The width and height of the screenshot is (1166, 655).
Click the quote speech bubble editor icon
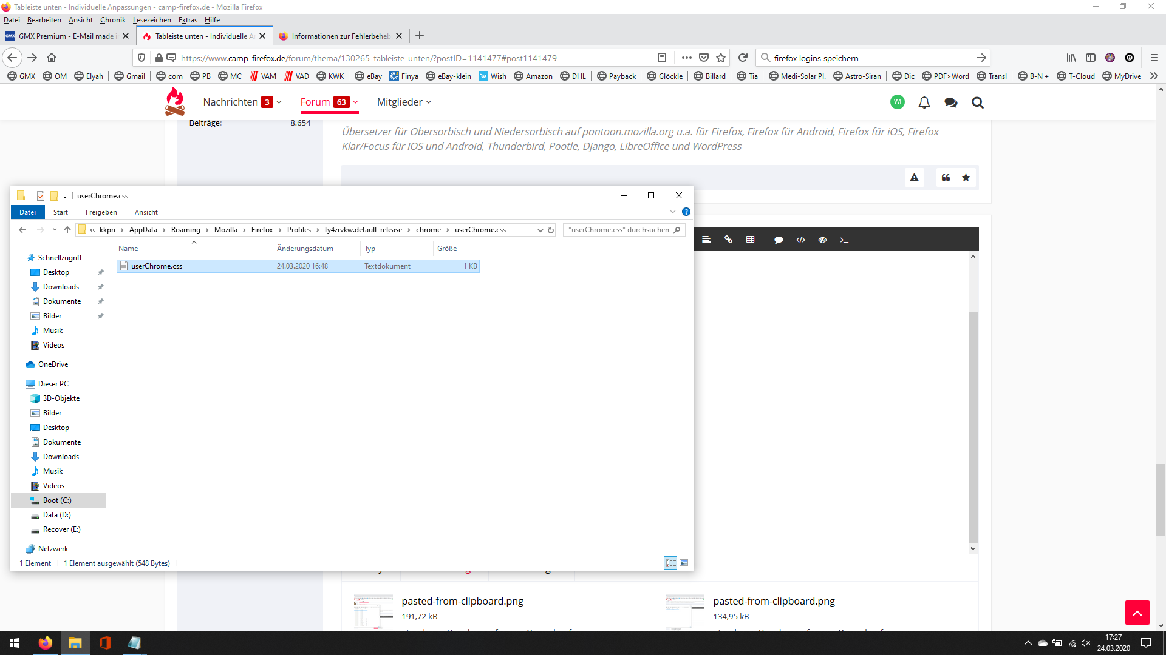point(779,240)
